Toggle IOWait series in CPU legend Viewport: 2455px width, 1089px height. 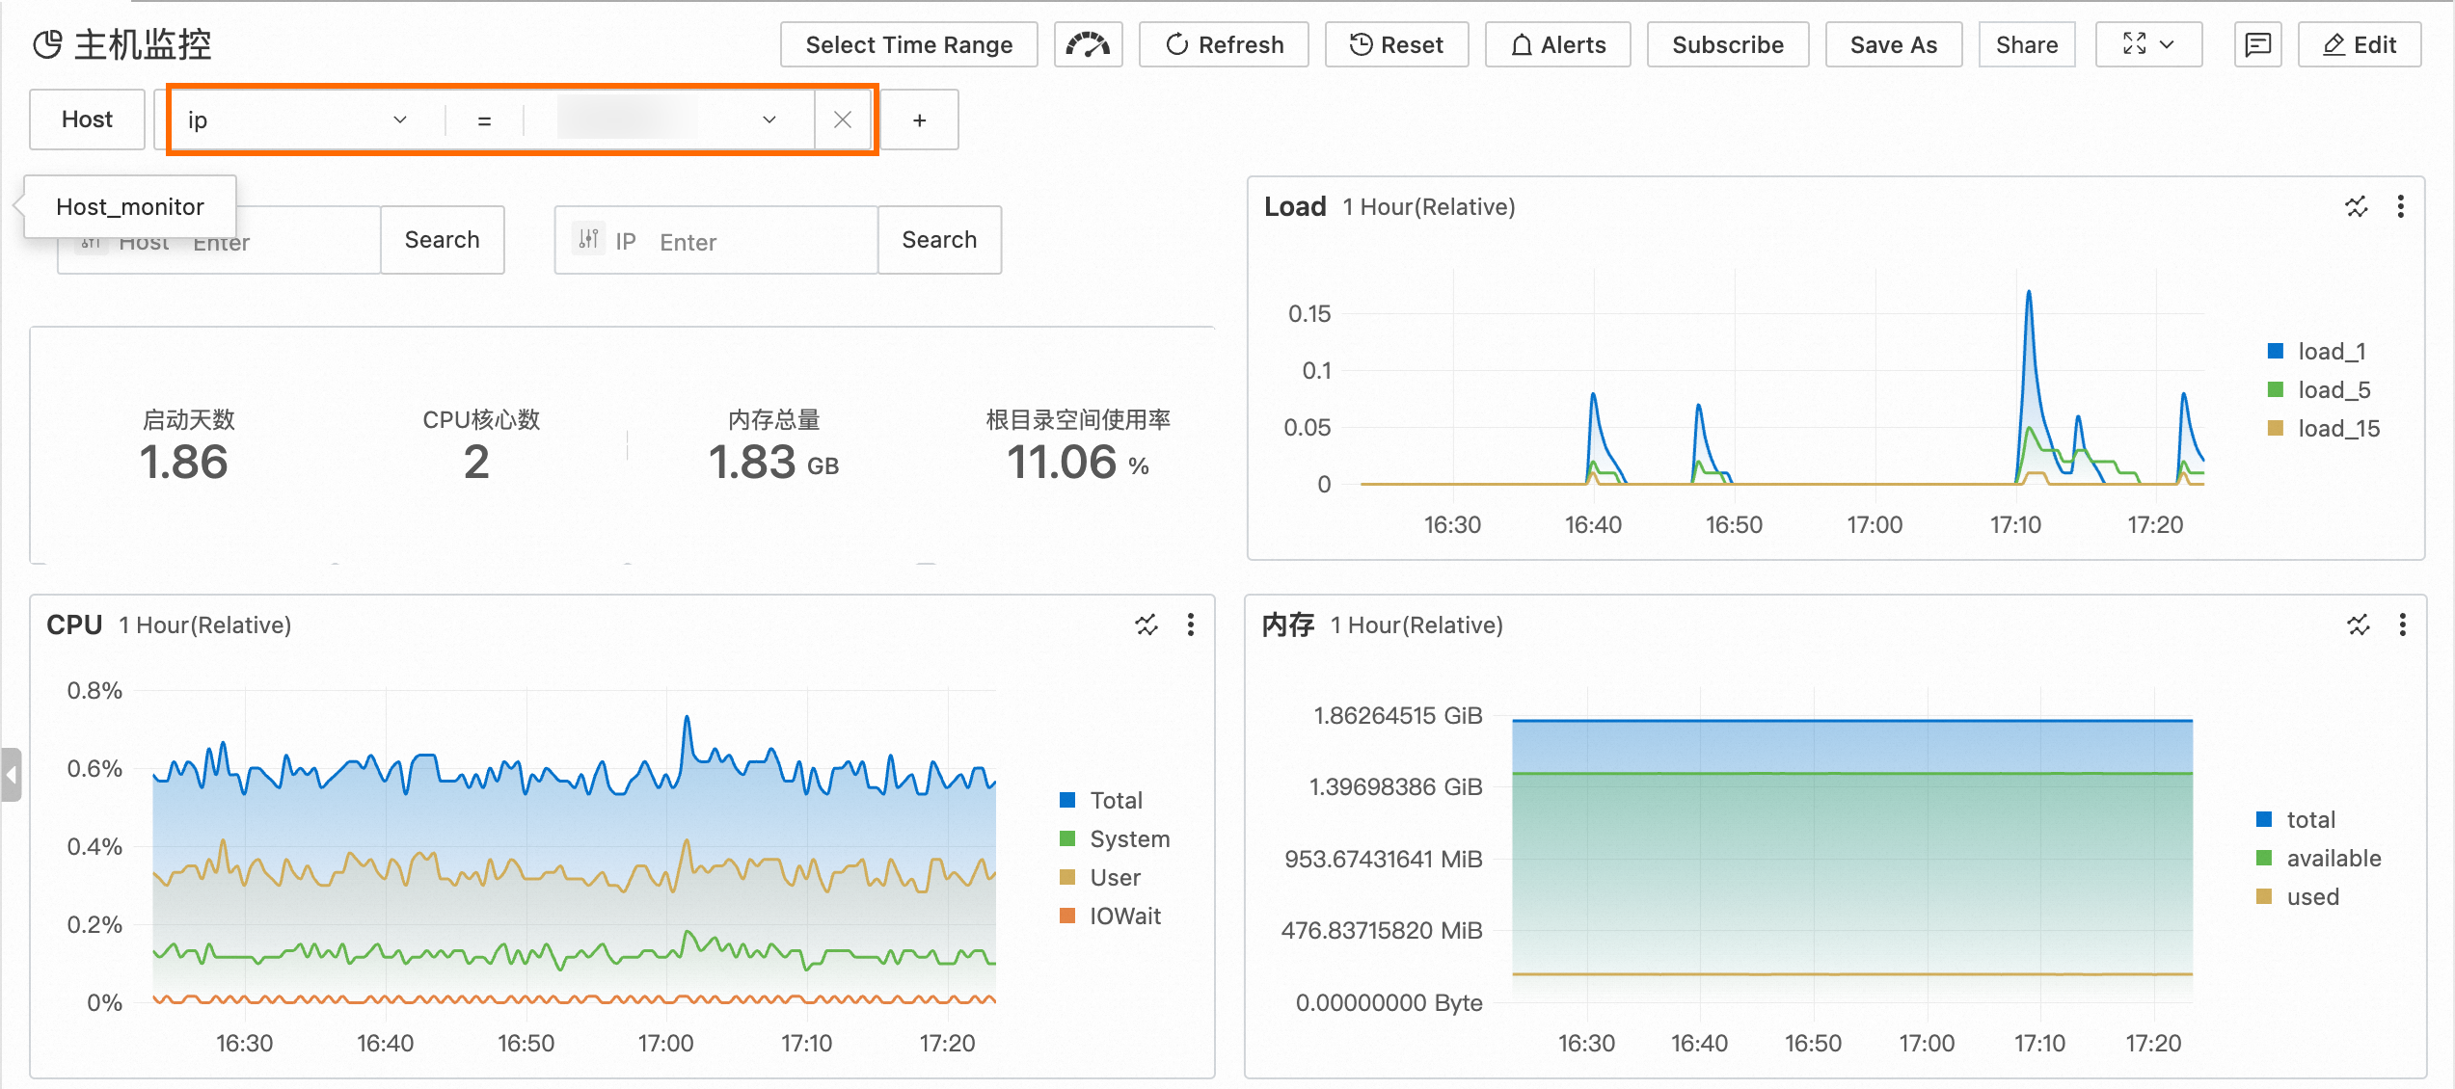click(1123, 916)
